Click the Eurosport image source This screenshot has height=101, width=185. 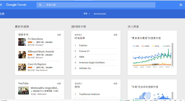coord(39,45)
